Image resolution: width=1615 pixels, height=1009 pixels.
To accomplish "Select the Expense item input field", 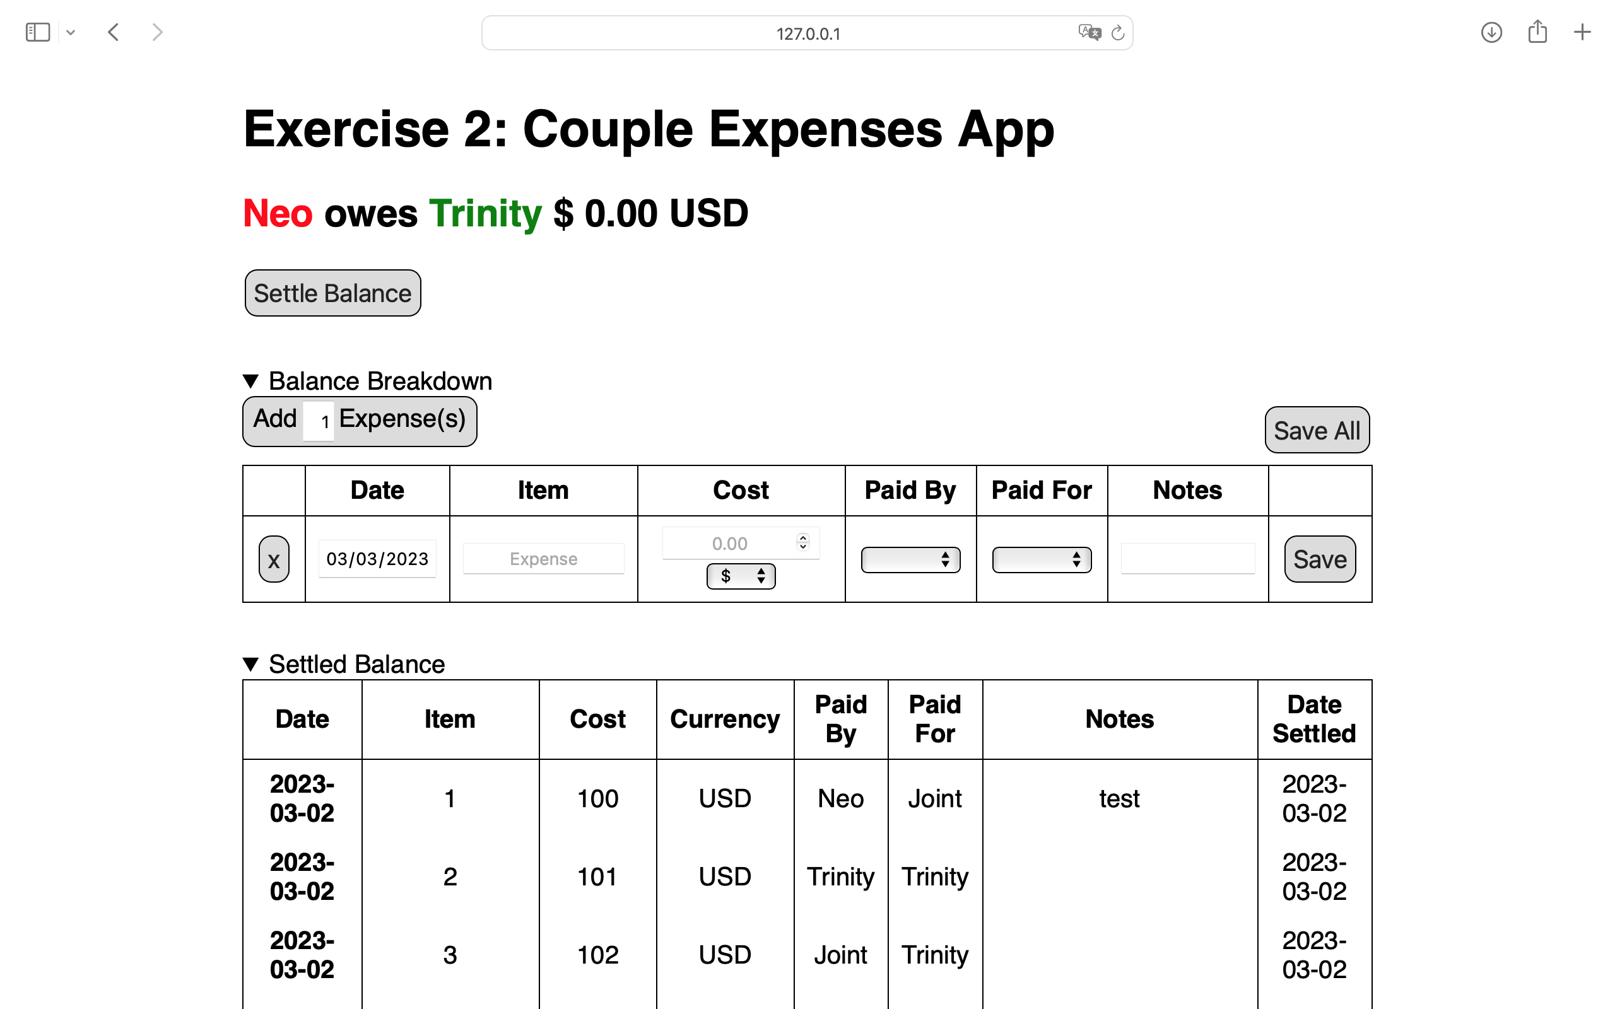I will pos(543,558).
